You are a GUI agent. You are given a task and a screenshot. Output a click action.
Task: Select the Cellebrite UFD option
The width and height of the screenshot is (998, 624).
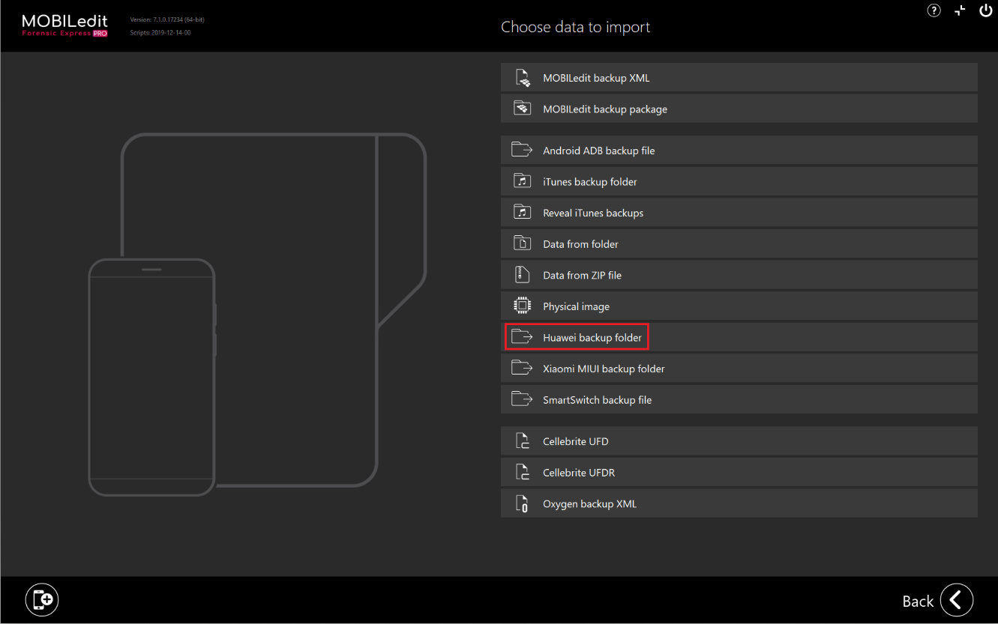pyautogui.click(x=739, y=442)
